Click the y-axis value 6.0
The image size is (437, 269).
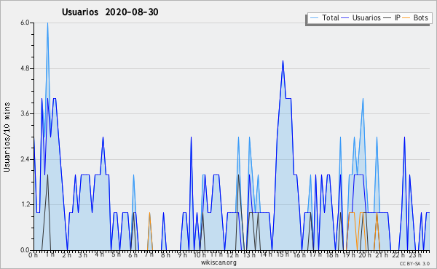tap(25, 23)
